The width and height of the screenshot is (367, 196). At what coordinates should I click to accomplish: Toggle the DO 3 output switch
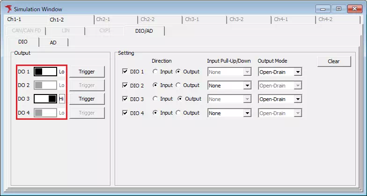point(45,99)
